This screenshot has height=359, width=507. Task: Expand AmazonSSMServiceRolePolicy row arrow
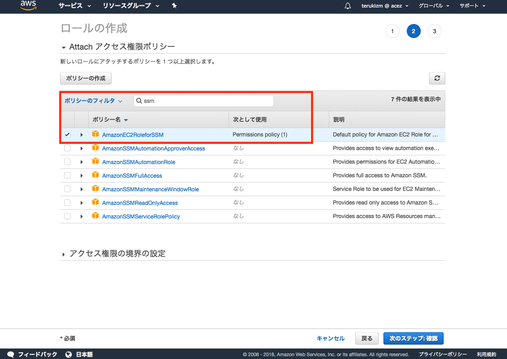pyautogui.click(x=81, y=217)
